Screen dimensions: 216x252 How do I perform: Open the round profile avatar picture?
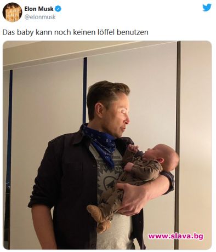pos(12,13)
